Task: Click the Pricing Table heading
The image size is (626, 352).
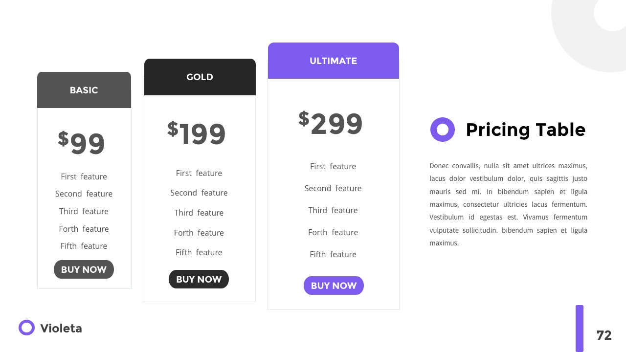Action: 525,130
